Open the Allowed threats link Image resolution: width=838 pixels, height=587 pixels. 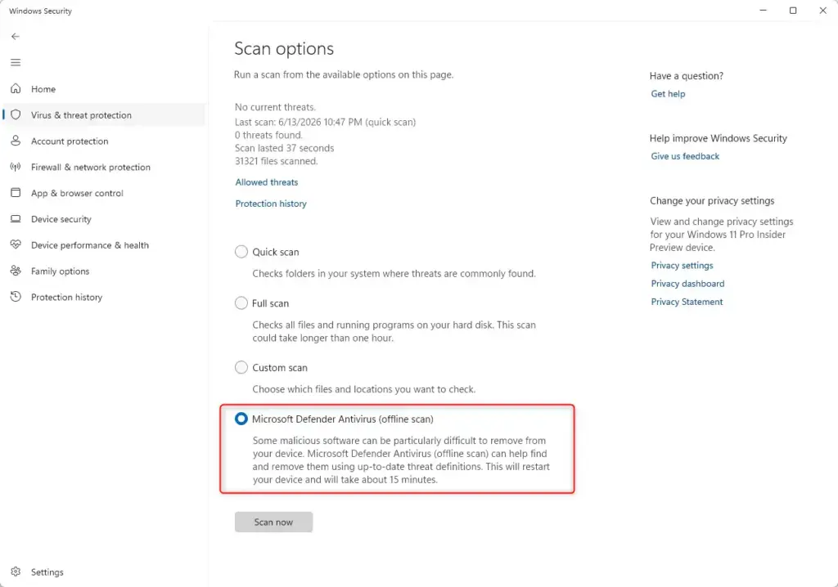pyautogui.click(x=267, y=182)
